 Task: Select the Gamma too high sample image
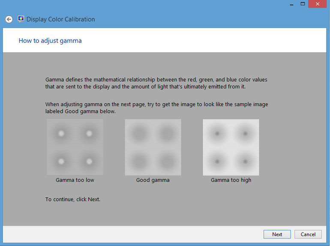pyautogui.click(x=231, y=147)
